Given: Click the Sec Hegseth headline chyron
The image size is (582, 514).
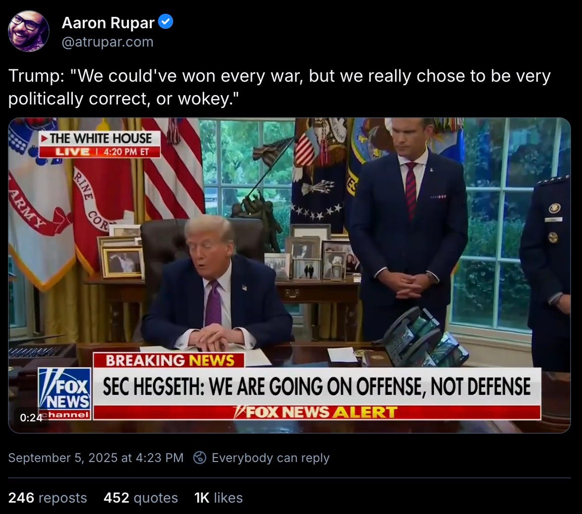Looking at the screenshot, I should coord(317,386).
